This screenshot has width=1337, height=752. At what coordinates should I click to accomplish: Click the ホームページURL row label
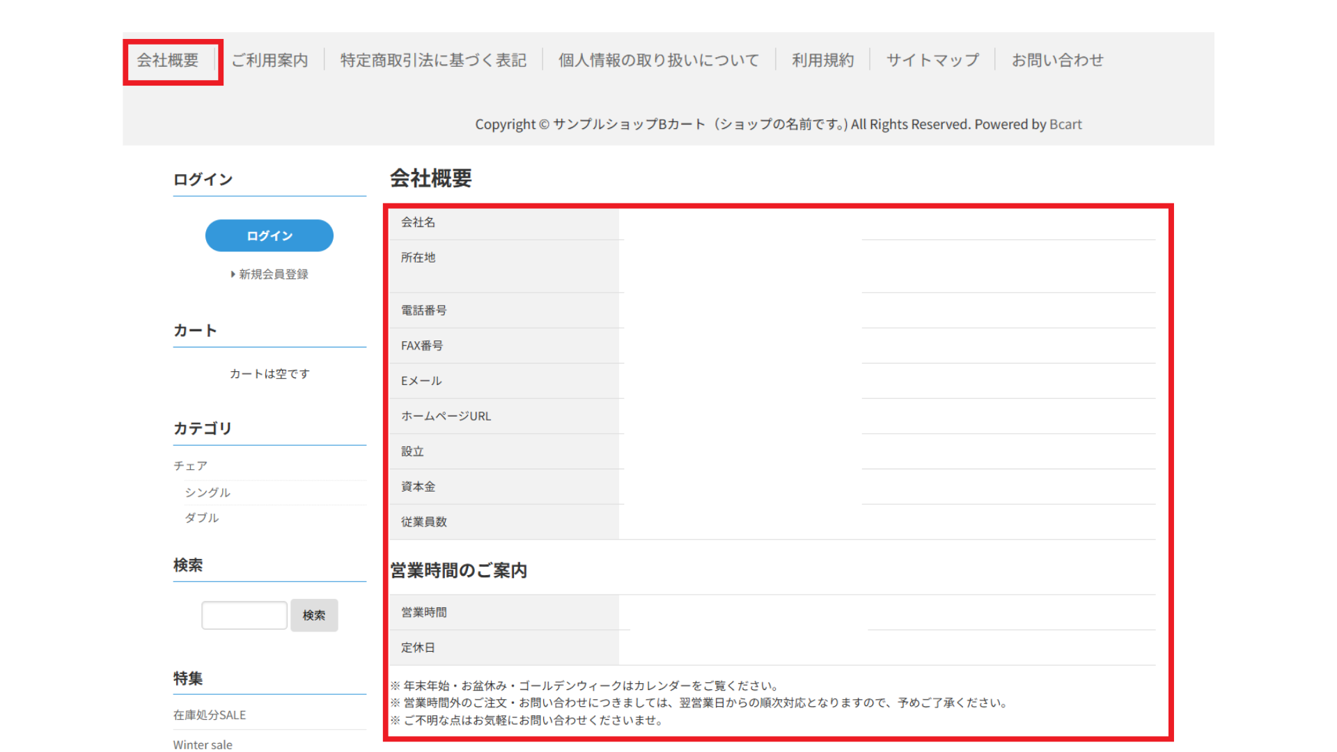446,416
